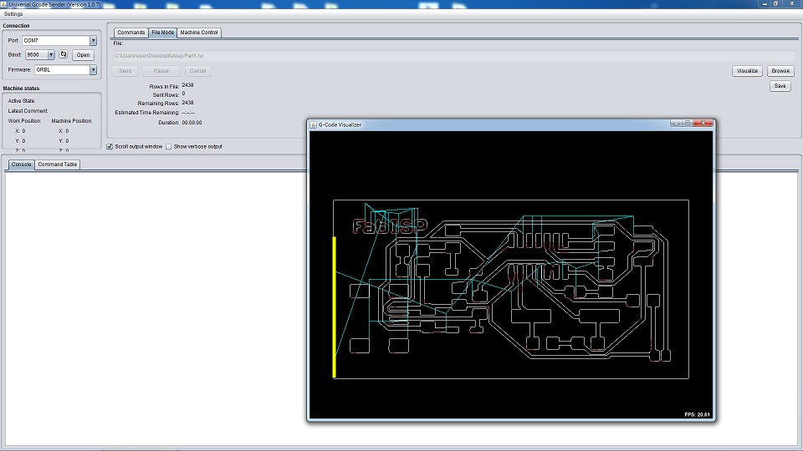The height and width of the screenshot is (451, 803).
Task: Click the FPS readout in visualizer
Action: [697, 415]
